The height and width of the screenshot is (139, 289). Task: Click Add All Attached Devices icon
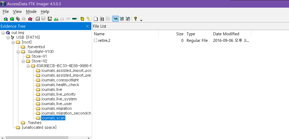12,19
